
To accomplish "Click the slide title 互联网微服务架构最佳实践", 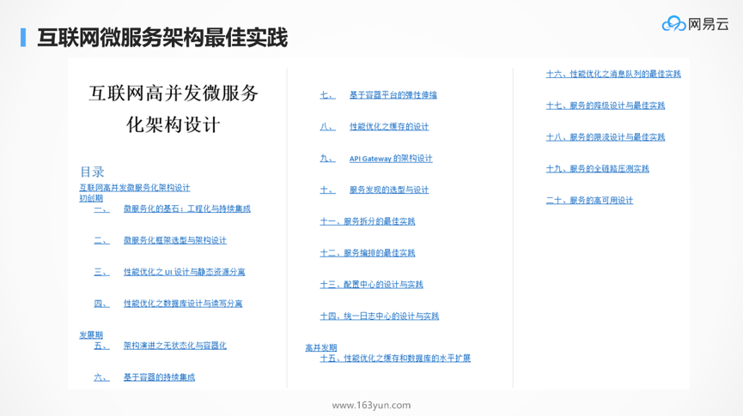I will [162, 38].
